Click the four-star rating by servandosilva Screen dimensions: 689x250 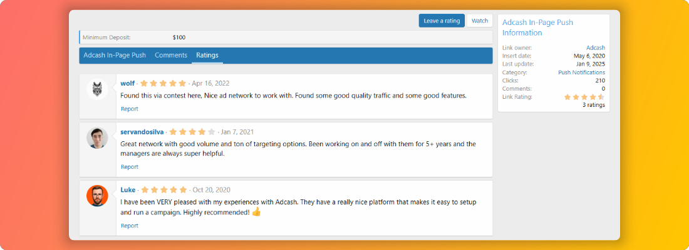coord(192,132)
